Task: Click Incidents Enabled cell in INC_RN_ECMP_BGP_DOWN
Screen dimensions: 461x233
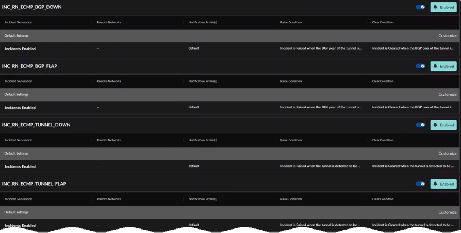Action: (20, 49)
